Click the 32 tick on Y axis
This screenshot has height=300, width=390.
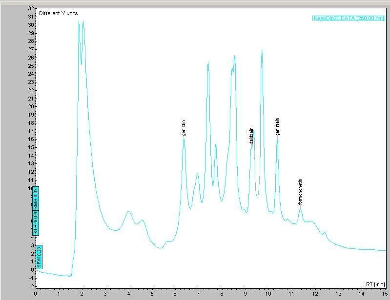click(x=31, y=8)
